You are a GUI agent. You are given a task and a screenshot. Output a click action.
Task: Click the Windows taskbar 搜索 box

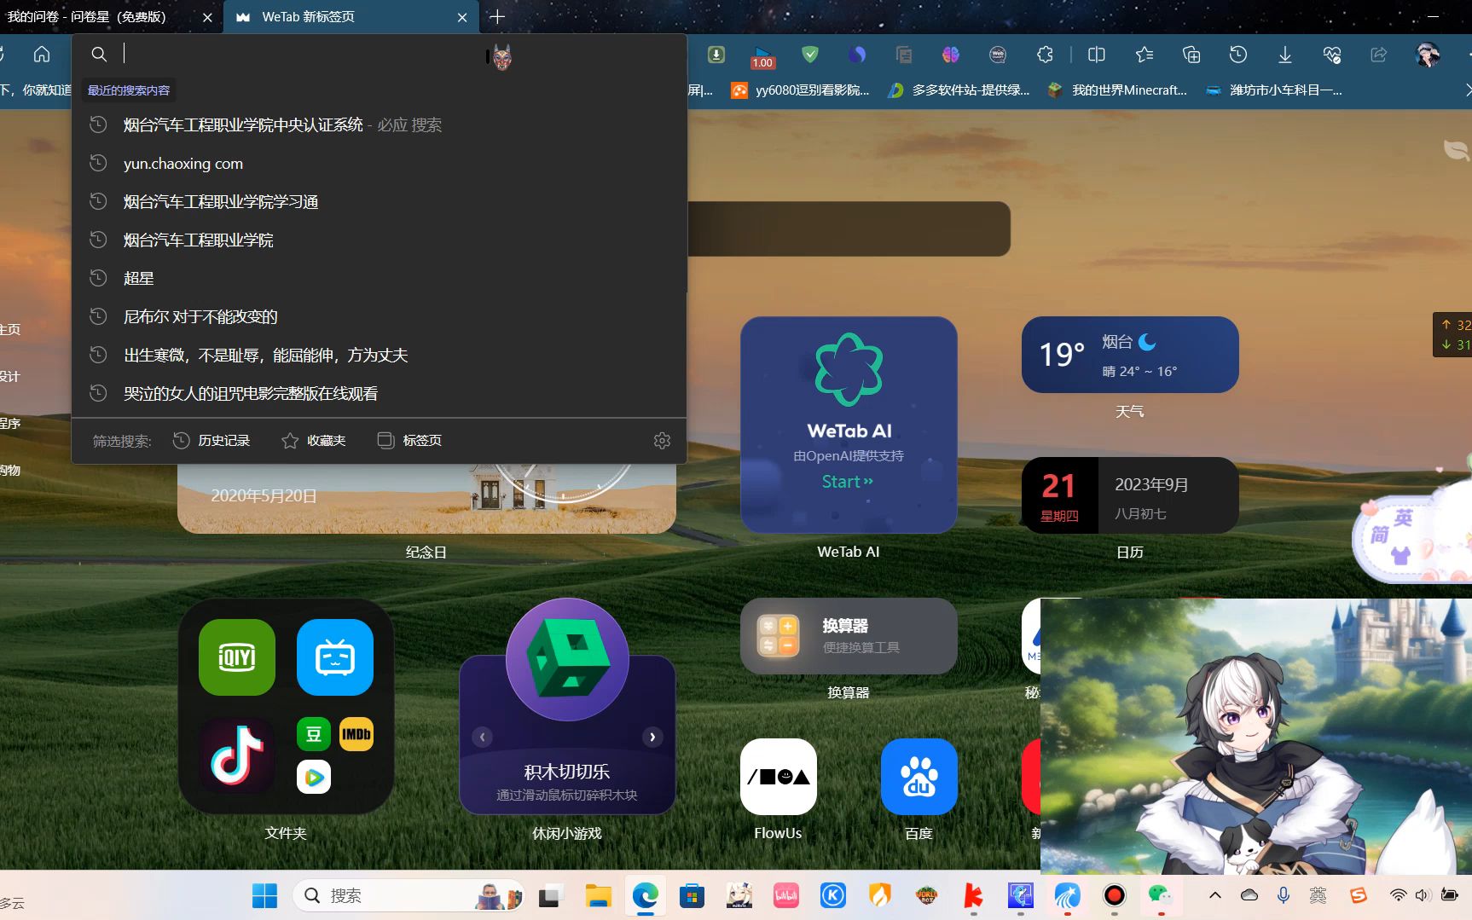tap(409, 895)
